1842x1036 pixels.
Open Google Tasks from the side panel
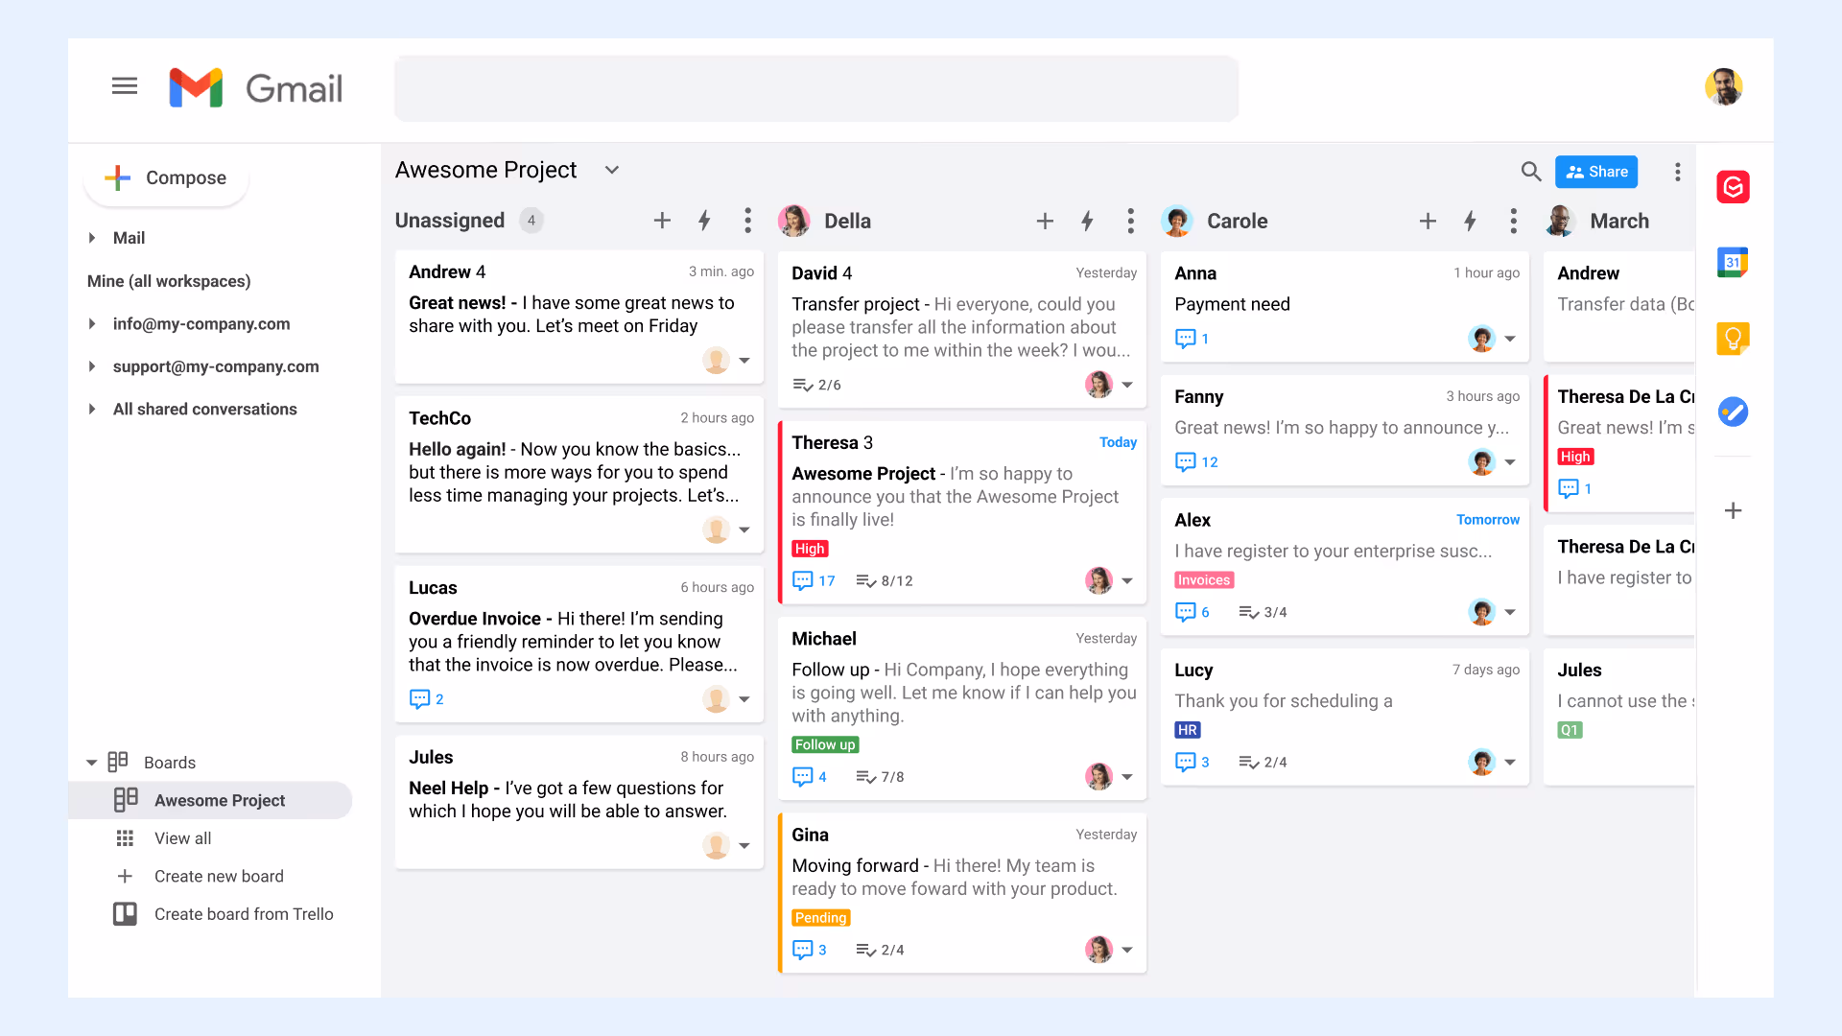[1732, 412]
